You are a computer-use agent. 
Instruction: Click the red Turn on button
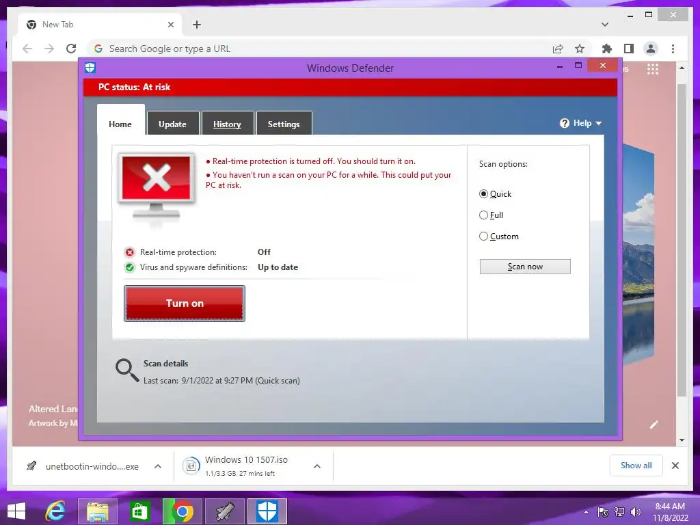185,304
